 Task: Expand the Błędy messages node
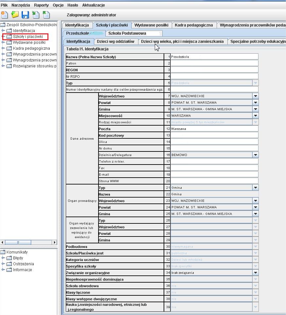tap(3, 258)
